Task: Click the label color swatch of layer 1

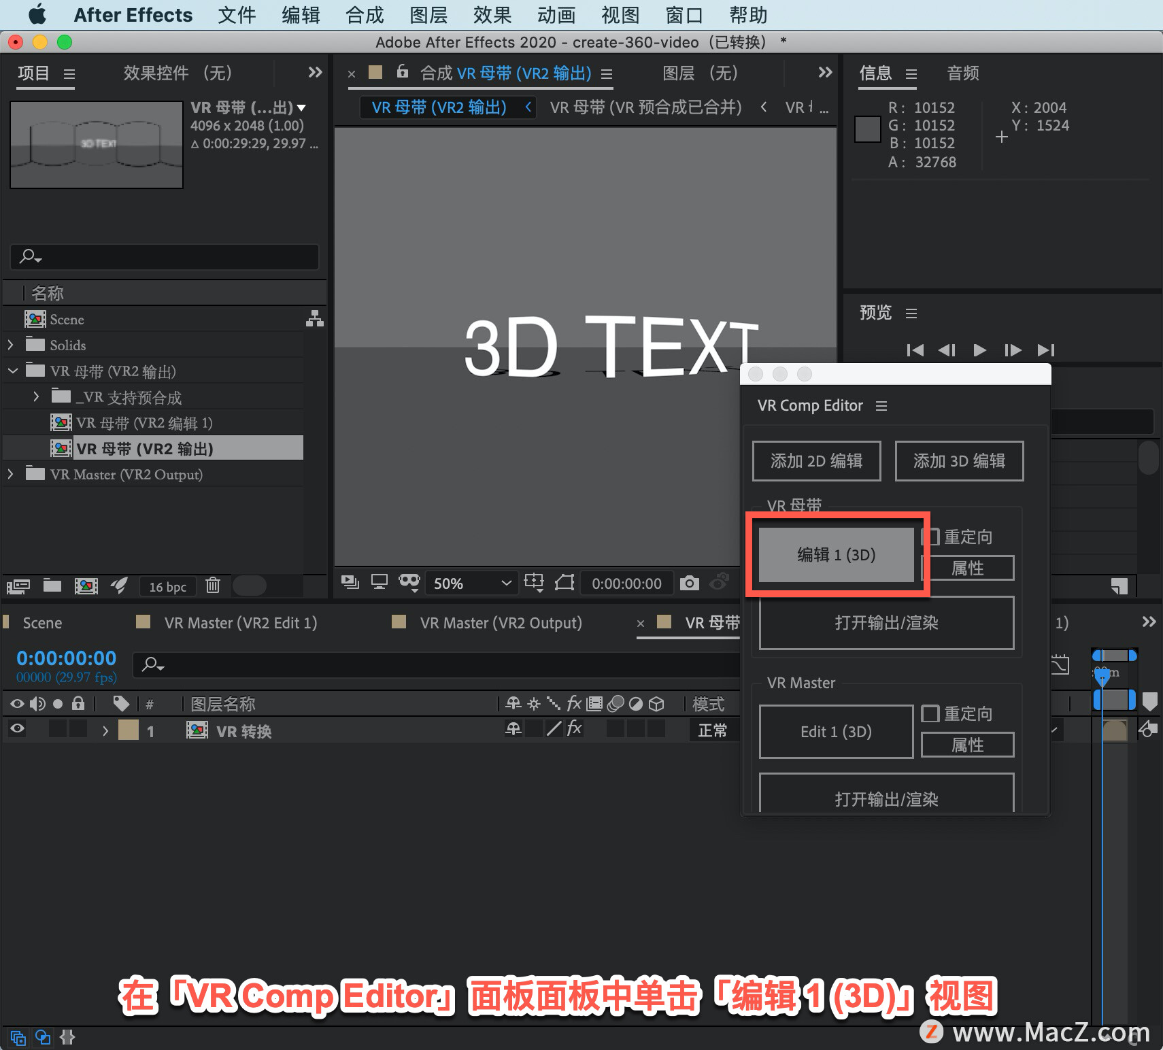Action: tap(129, 730)
